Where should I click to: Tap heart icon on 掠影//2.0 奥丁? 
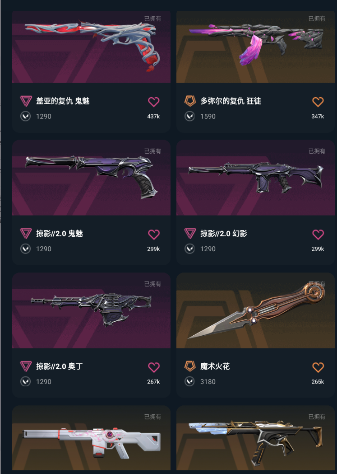coord(153,367)
